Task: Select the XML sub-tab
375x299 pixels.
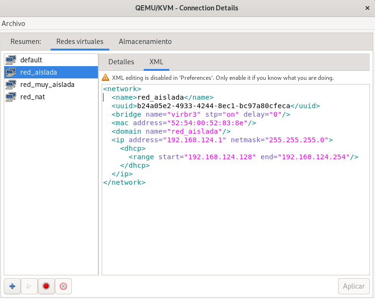Action: pos(157,62)
